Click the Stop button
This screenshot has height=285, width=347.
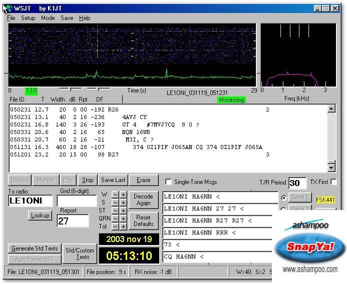88,180
